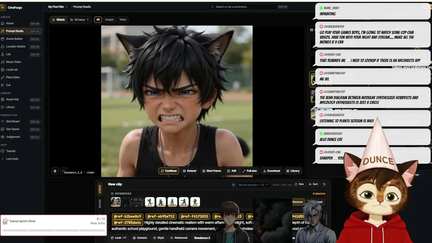Screen dimensions: 432x243
Task: Open Sent prompts
Action: (313, 184)
